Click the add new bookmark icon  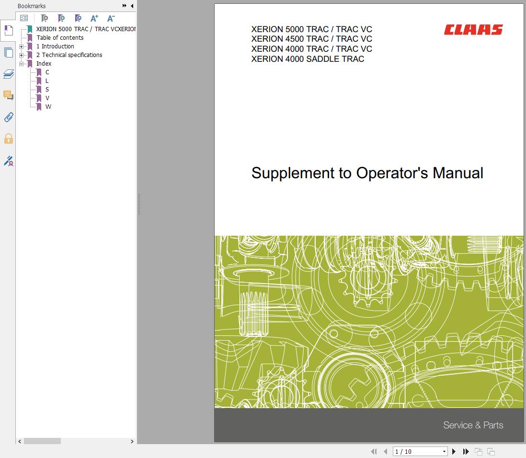(61, 18)
